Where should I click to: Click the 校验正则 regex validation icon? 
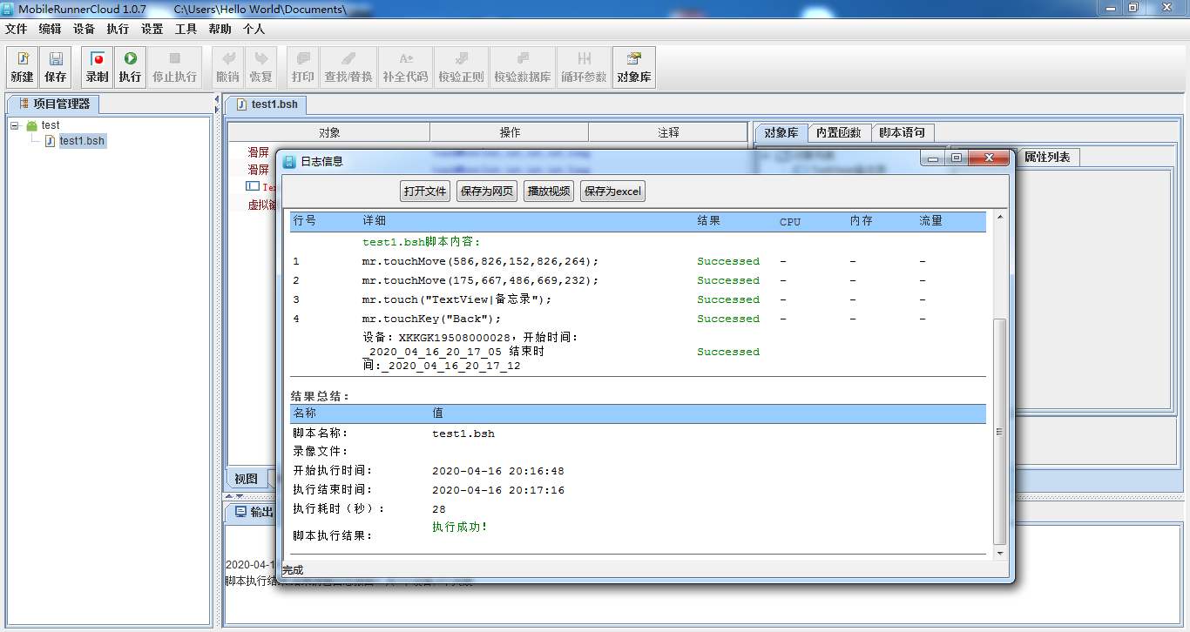tap(461, 67)
